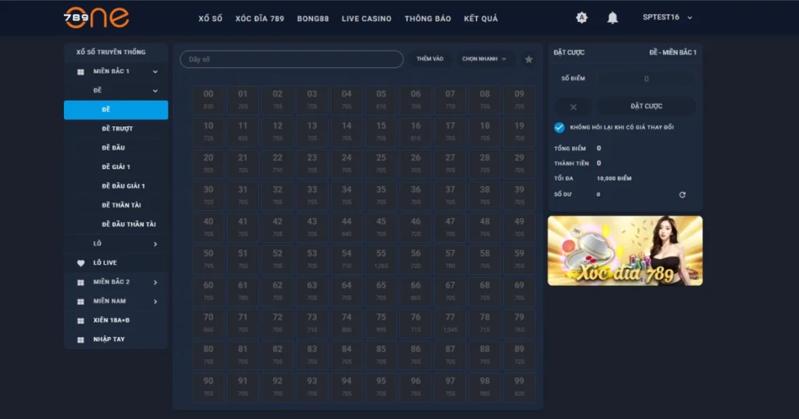
Task: Select number 61 in the grid
Action: (x=243, y=291)
